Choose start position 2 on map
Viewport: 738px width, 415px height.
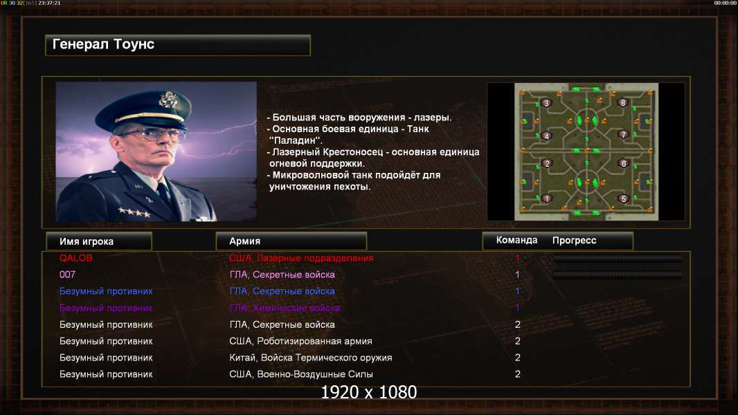(x=546, y=163)
